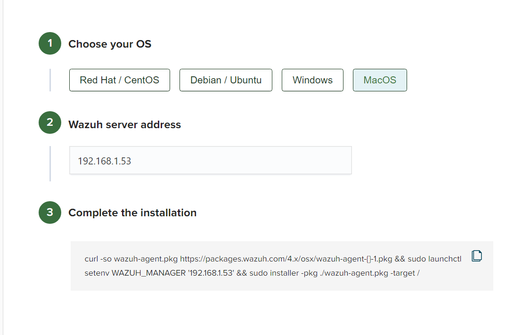Click the 'Choose your OS' heading
Screen dimensions: 531x335
(x=110, y=44)
